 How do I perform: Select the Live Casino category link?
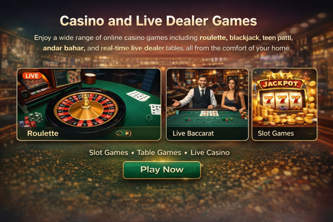210,152
